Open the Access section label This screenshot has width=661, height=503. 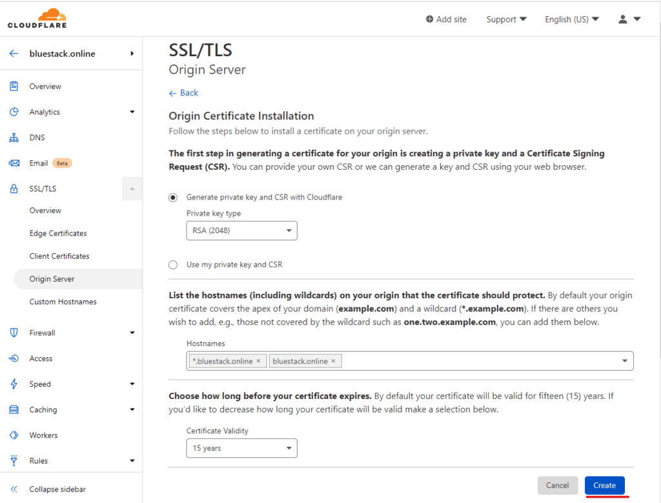41,358
